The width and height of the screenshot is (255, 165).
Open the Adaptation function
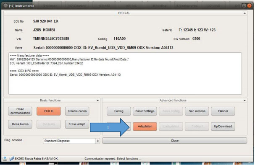coord(145,126)
